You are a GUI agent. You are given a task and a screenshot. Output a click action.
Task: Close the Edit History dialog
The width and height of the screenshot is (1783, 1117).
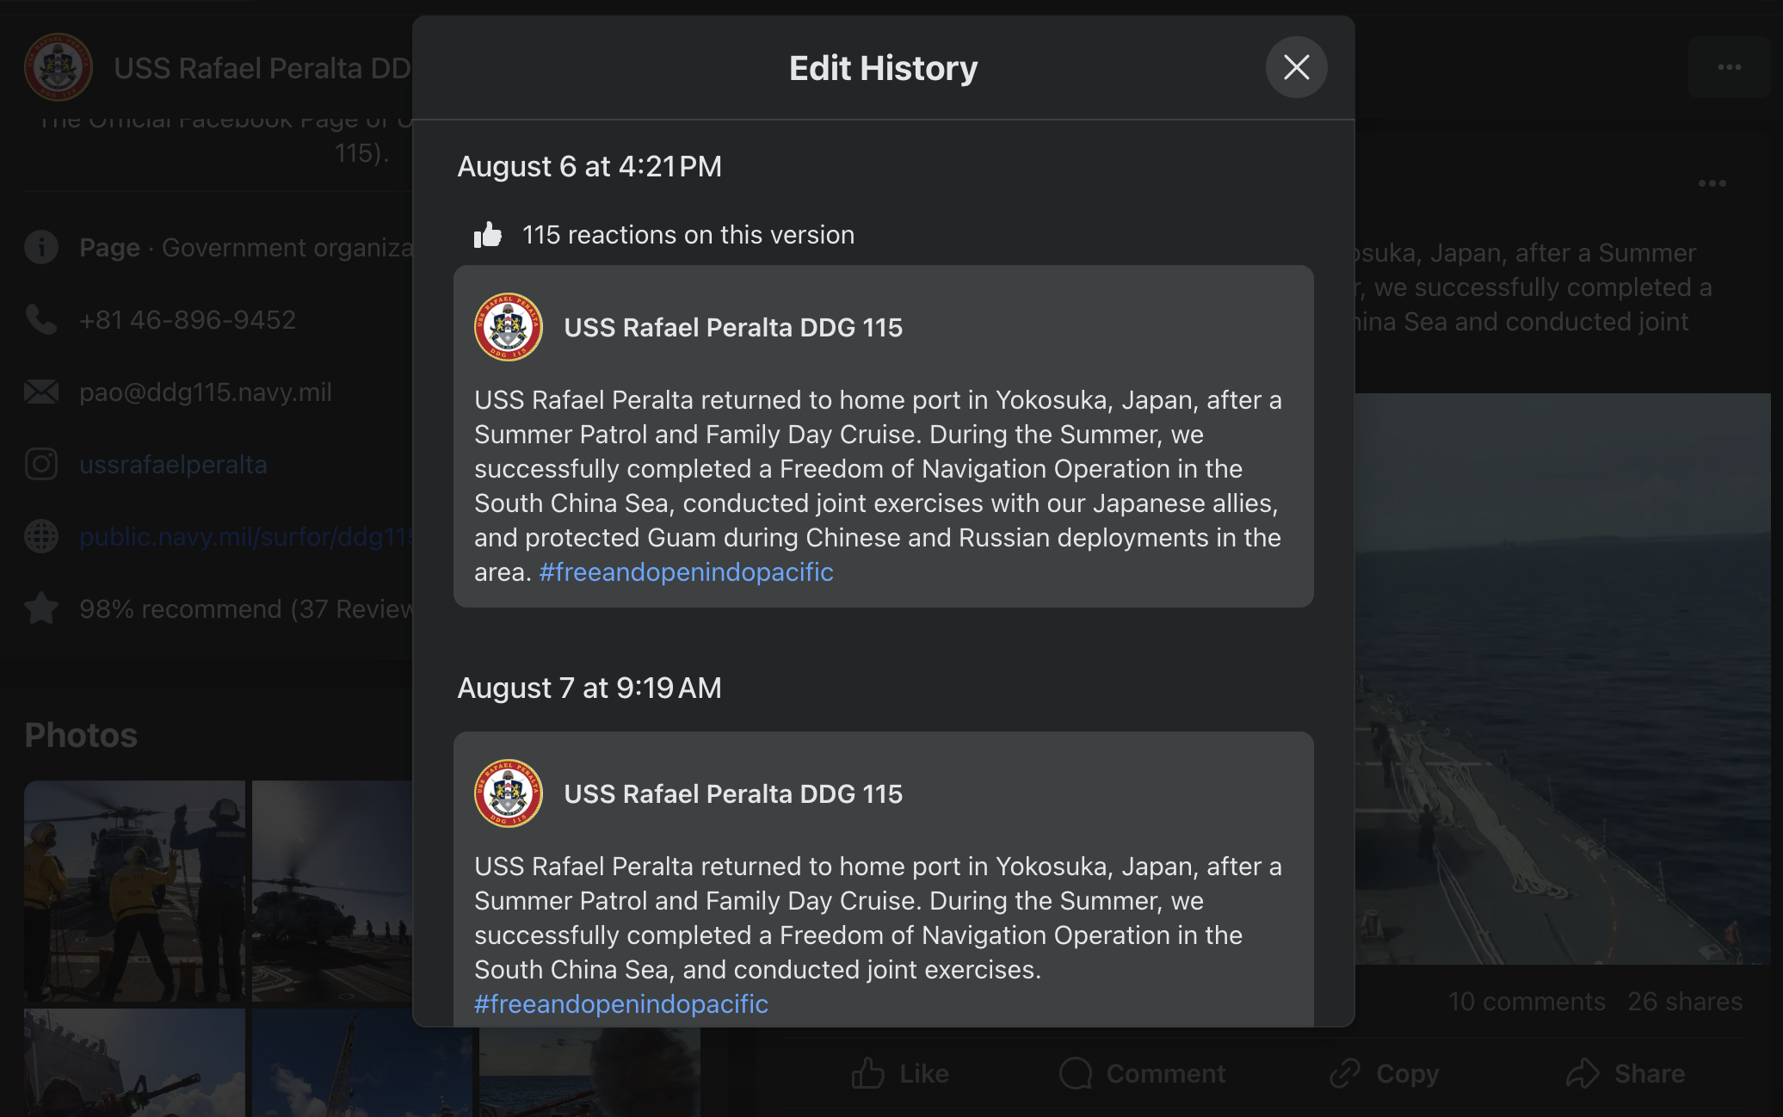(1296, 67)
